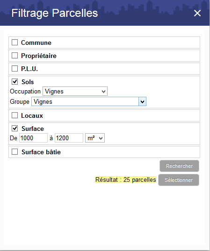
Task: Click the minimum surface field with 1000
Action: (33, 138)
